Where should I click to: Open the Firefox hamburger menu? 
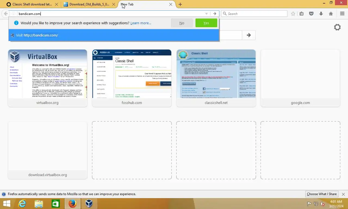tap(342, 14)
